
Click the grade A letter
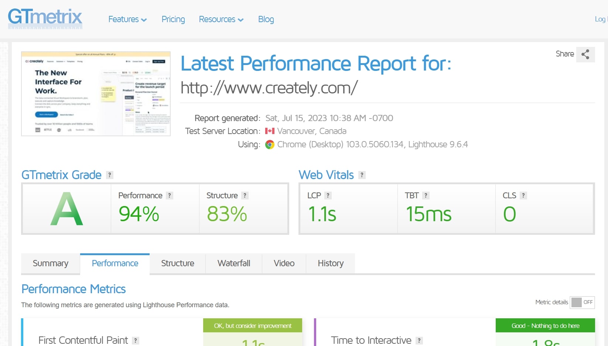click(x=67, y=209)
